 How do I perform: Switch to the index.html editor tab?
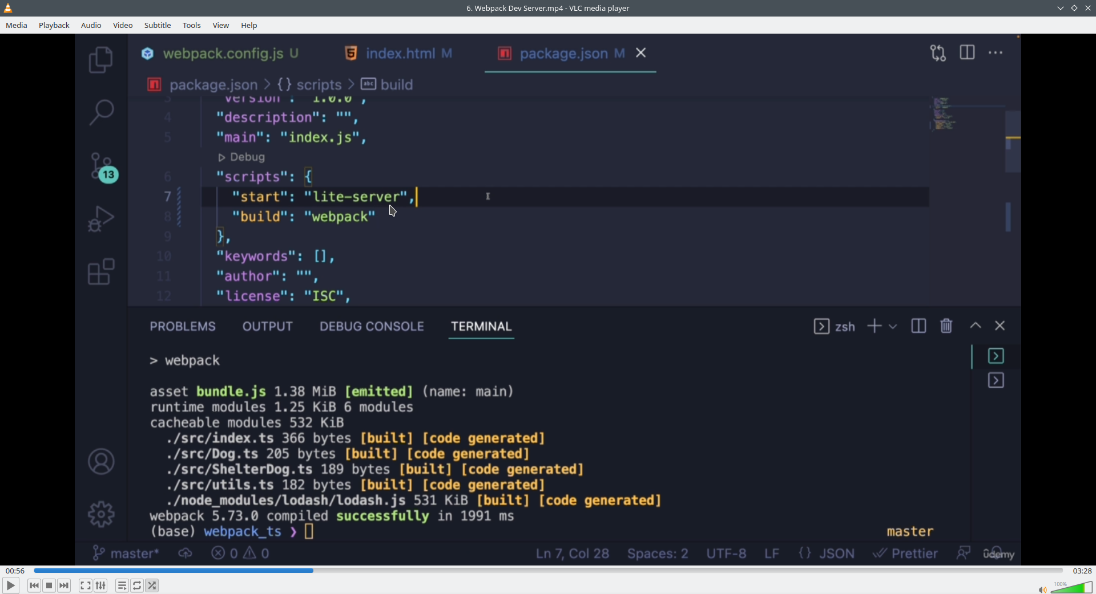pyautogui.click(x=399, y=53)
